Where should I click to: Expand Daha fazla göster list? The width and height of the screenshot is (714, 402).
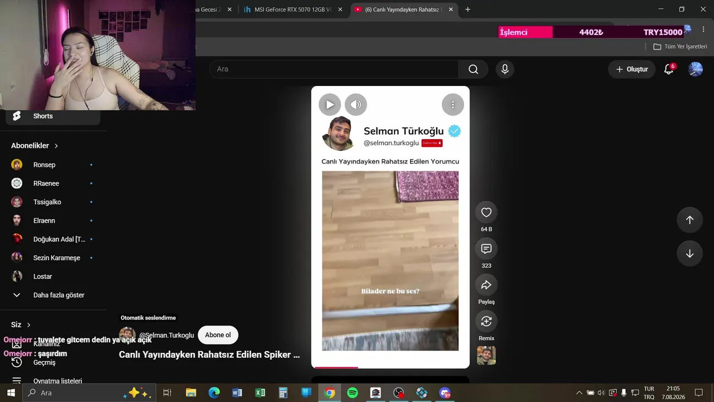pyautogui.click(x=53, y=295)
